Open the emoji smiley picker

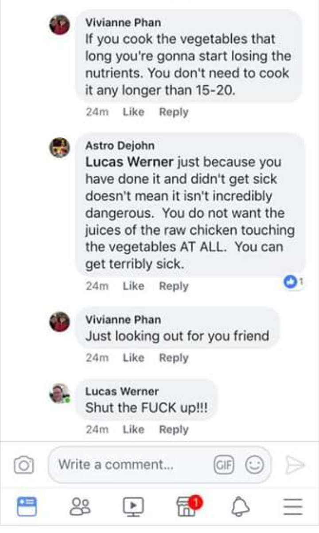coord(254,465)
